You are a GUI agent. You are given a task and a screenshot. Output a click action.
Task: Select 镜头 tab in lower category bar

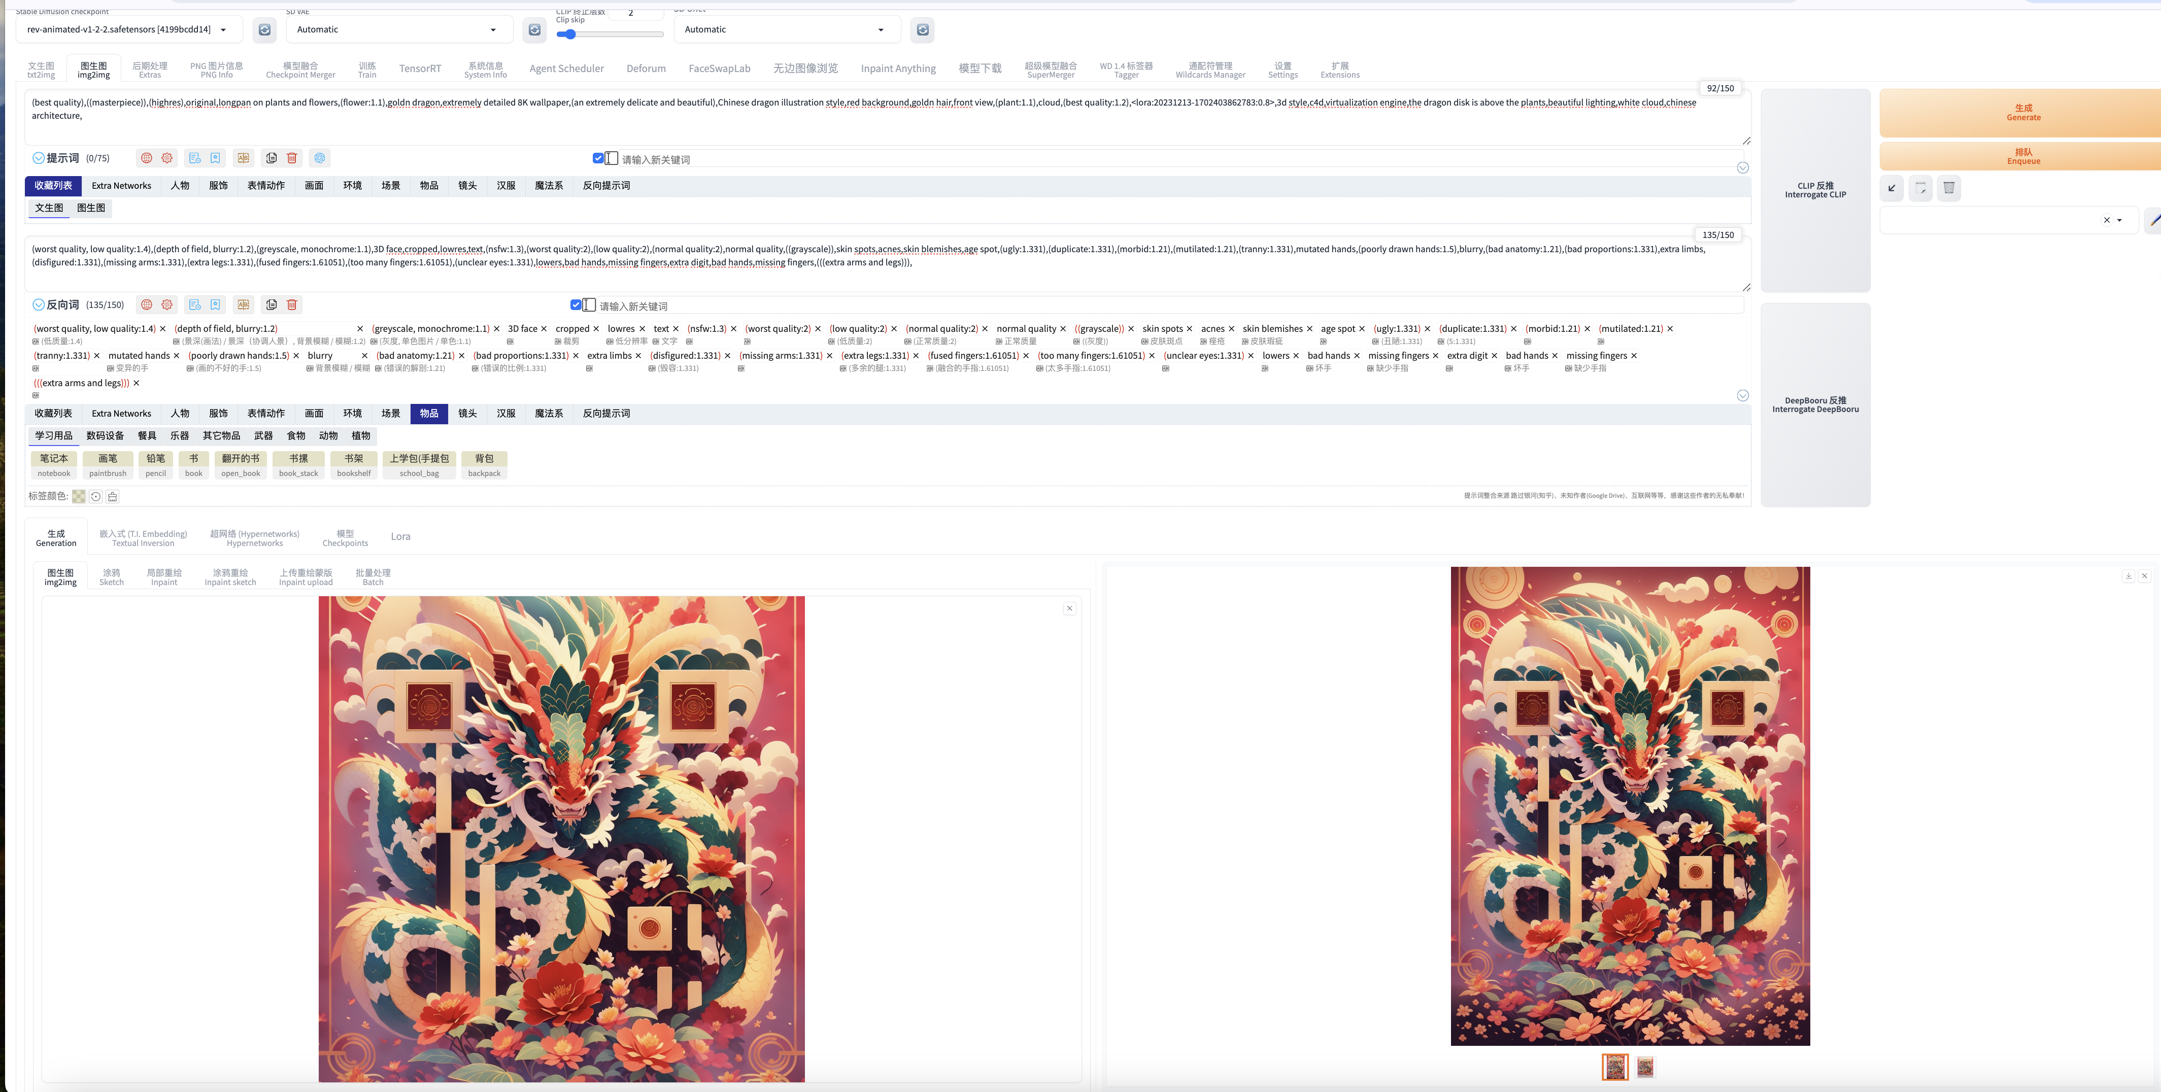[467, 414]
